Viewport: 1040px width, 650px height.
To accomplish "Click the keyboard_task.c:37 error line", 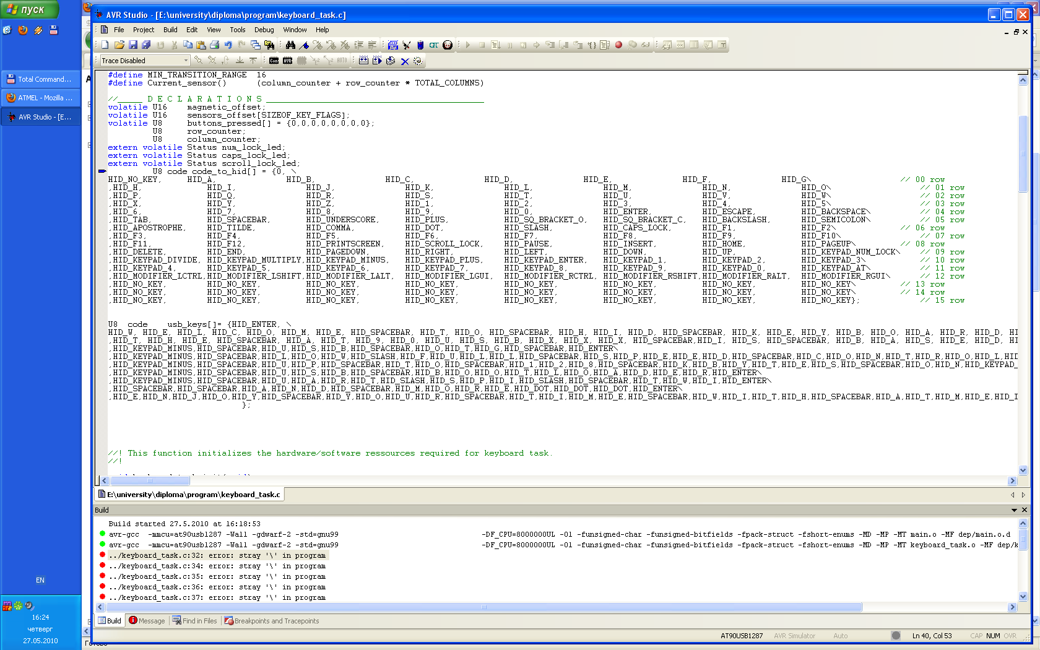I will (x=217, y=597).
